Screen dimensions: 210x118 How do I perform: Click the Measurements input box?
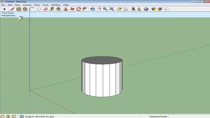tap(189, 116)
